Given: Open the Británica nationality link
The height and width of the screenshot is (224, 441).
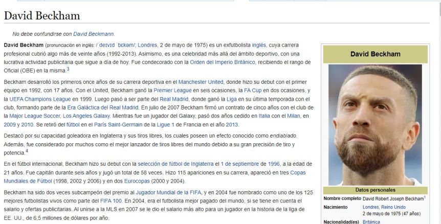Looking at the screenshot, I should (371, 222).
